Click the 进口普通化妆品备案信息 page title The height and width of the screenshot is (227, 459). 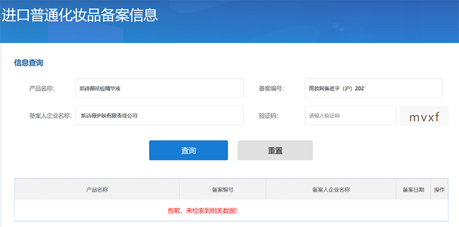80,15
